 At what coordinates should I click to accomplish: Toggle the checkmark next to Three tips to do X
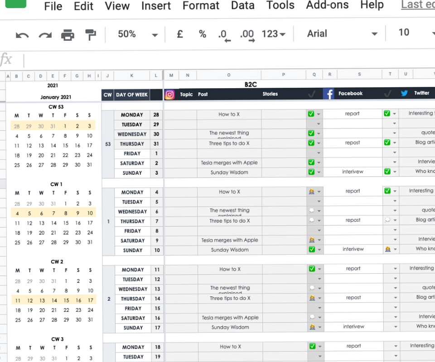pos(311,143)
